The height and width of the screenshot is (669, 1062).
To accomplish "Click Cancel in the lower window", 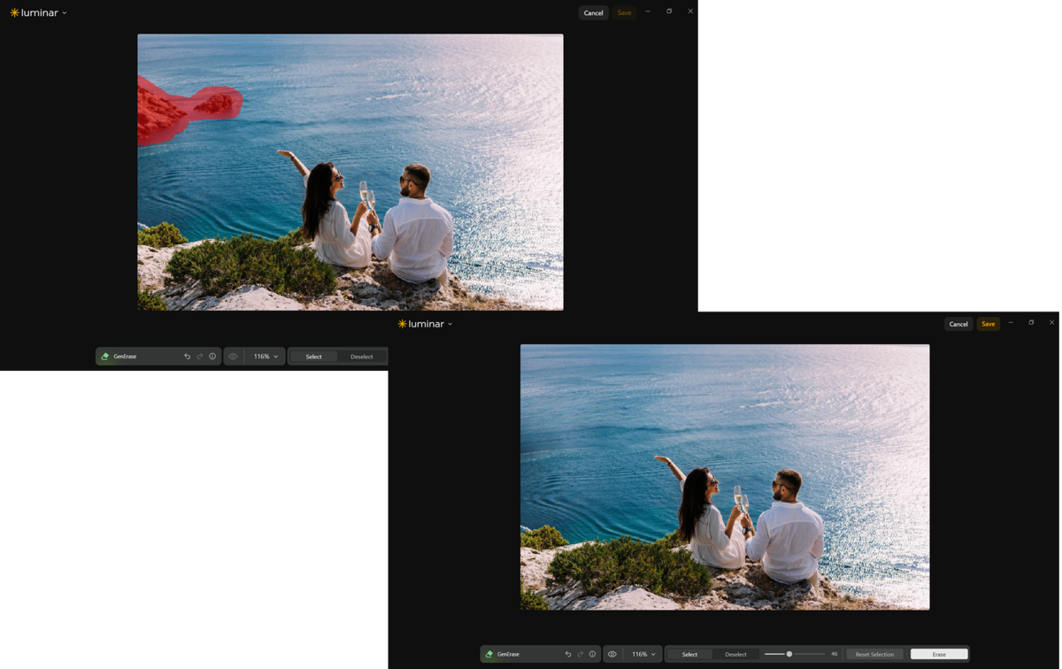I will (x=958, y=324).
